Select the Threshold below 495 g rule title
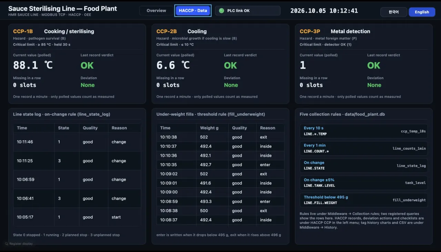The height and width of the screenshot is (252, 441). (x=326, y=197)
